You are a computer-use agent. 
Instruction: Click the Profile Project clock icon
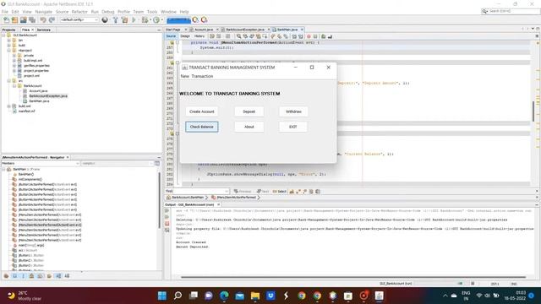[156, 20]
